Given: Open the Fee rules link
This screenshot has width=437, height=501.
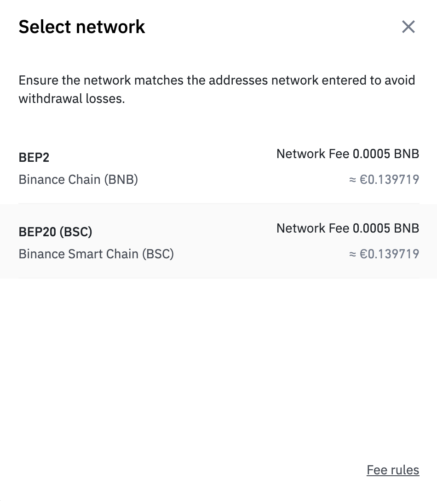Looking at the screenshot, I should (x=393, y=470).
